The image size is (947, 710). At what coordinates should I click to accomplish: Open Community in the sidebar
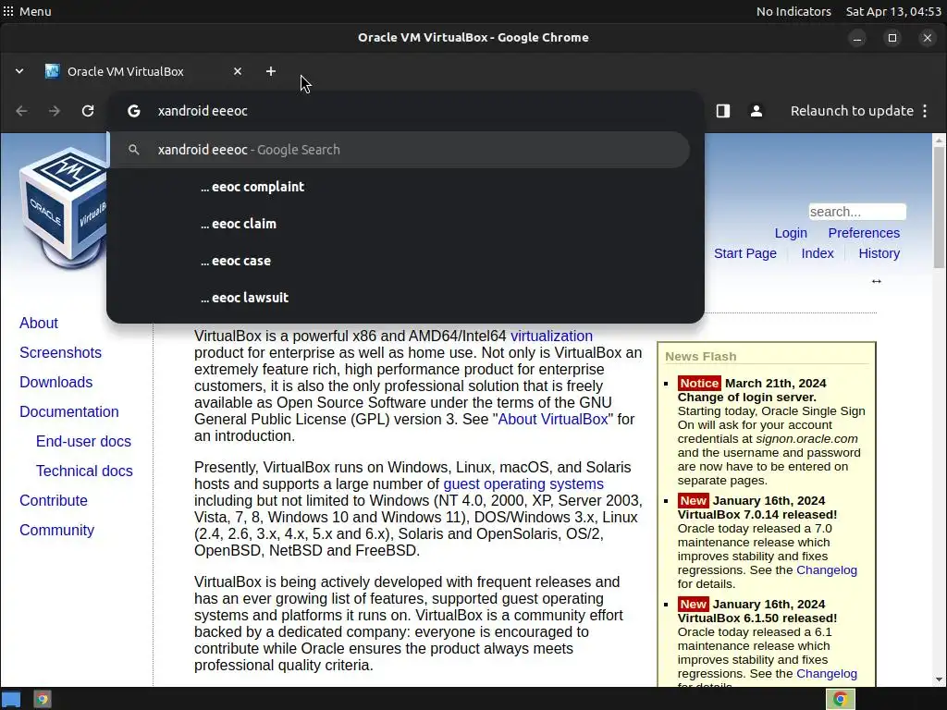click(56, 530)
